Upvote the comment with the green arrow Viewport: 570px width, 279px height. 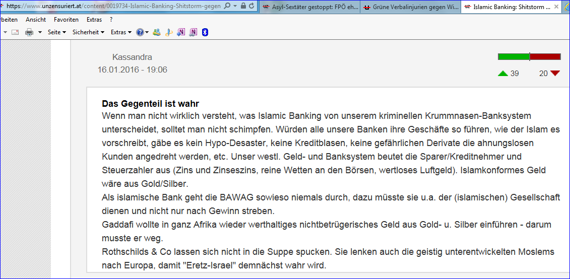(502, 74)
